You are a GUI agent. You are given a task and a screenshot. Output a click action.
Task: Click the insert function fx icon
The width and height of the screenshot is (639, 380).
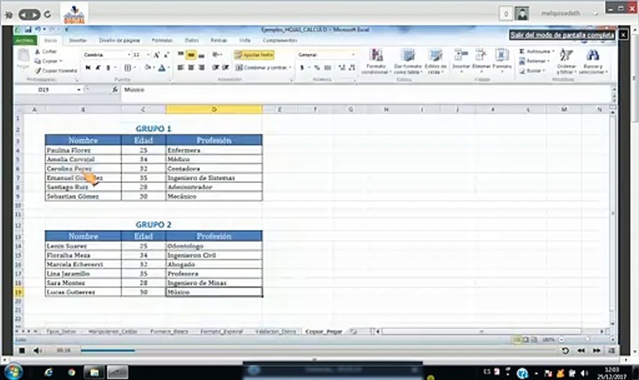115,90
